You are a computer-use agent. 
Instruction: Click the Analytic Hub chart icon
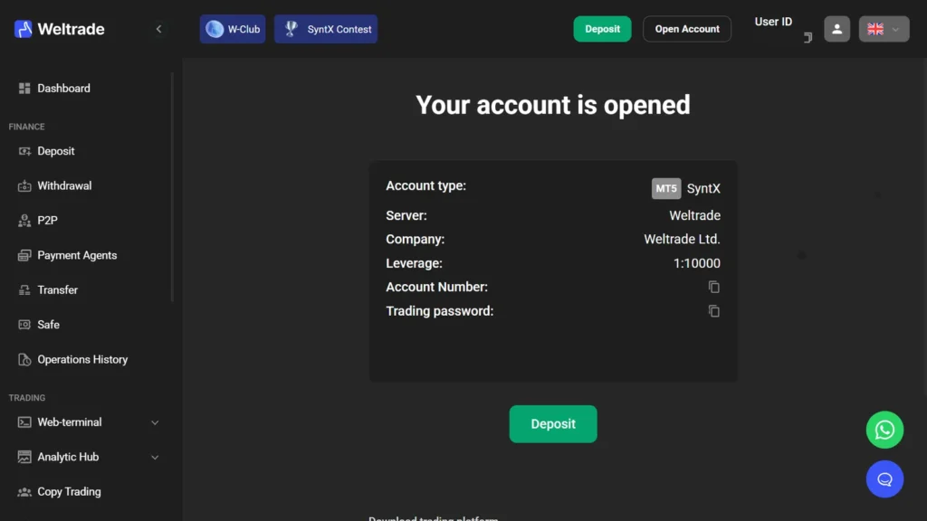tap(24, 457)
